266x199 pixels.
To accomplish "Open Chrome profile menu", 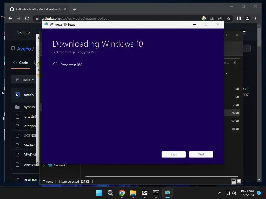I will click(x=247, y=18).
